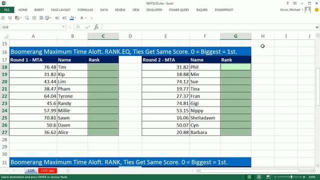The width and height of the screenshot is (320, 180).
Task: Click horizontal scrollbar right arrow
Action: pos(313,170)
